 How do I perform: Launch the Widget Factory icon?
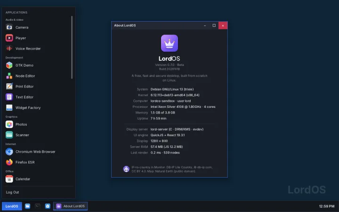[x=9, y=108]
